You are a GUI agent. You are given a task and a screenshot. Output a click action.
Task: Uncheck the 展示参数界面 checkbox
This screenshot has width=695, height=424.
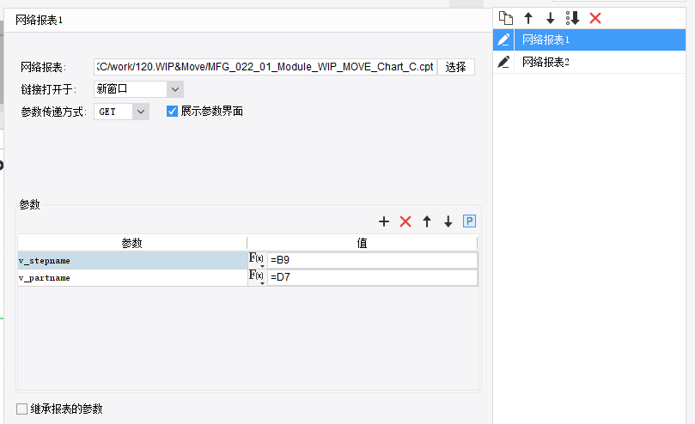pyautogui.click(x=172, y=112)
